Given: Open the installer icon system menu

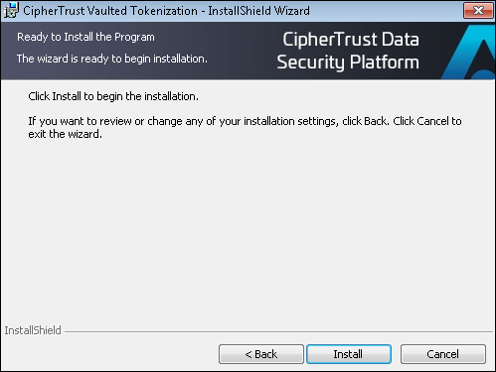Looking at the screenshot, I should tap(11, 10).
